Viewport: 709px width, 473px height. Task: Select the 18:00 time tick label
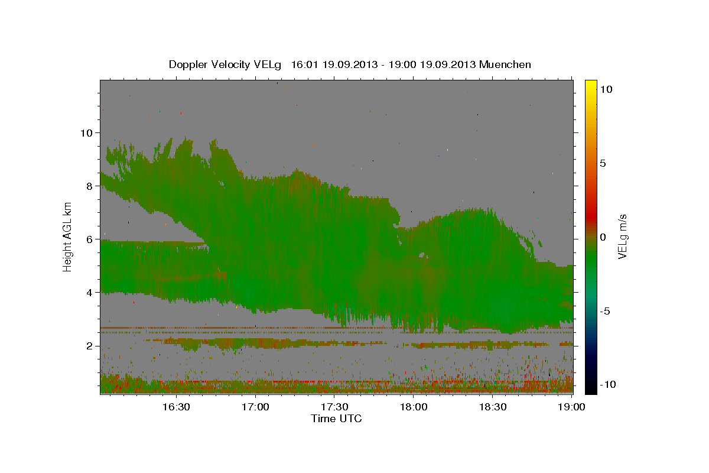pos(414,407)
